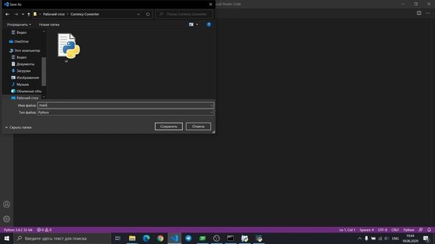Go forward in Save As dialog
The height and width of the screenshot is (244, 435).
pyautogui.click(x=16, y=14)
